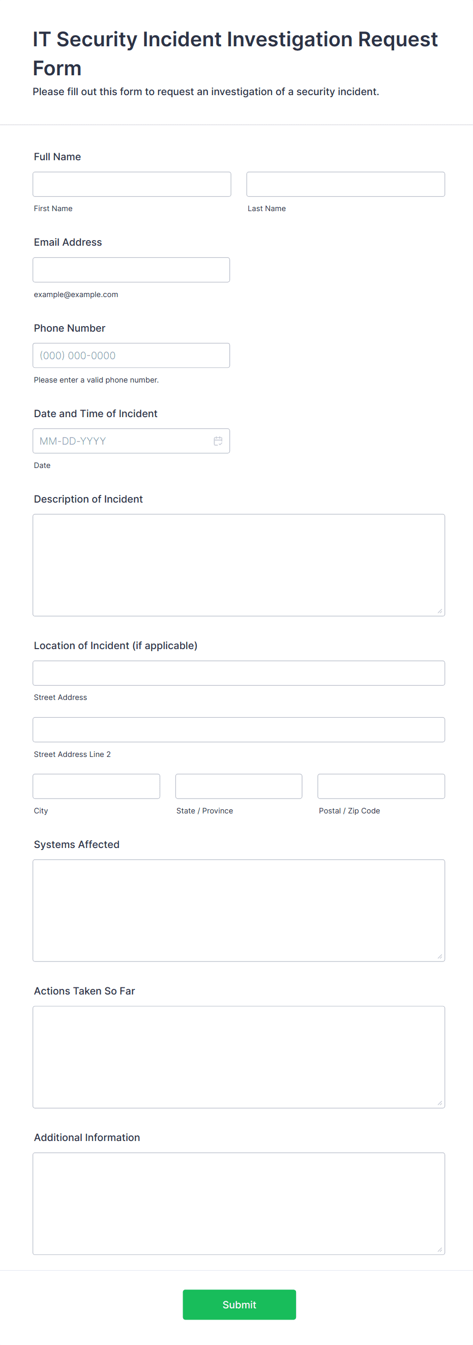Select the Postal / Zip Code field
Image resolution: width=473 pixels, height=1345 pixels.
381,786
